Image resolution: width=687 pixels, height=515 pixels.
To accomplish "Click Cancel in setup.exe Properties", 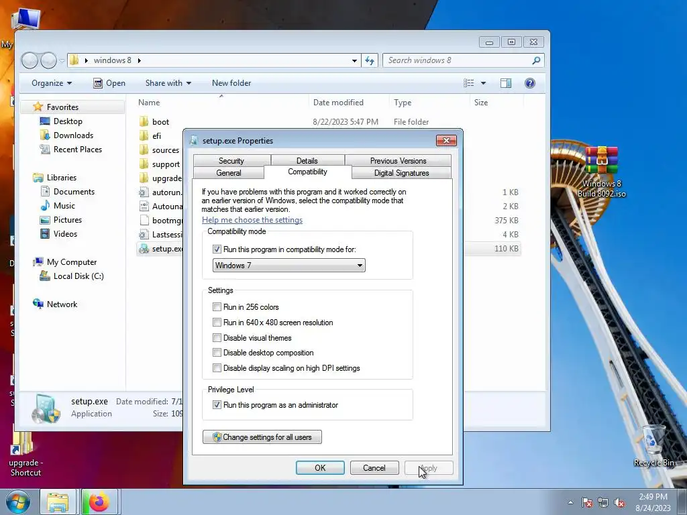I will click(374, 467).
